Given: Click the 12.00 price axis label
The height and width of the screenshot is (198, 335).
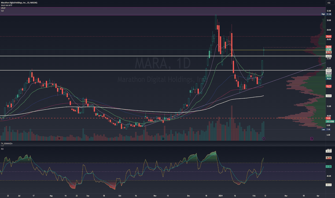Looking at the screenshot, I should pyautogui.click(x=329, y=106).
